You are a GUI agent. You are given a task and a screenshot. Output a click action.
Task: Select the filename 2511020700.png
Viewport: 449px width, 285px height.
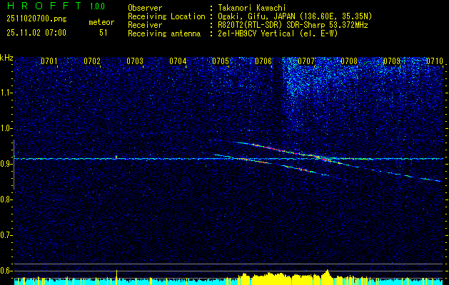pyautogui.click(x=36, y=19)
